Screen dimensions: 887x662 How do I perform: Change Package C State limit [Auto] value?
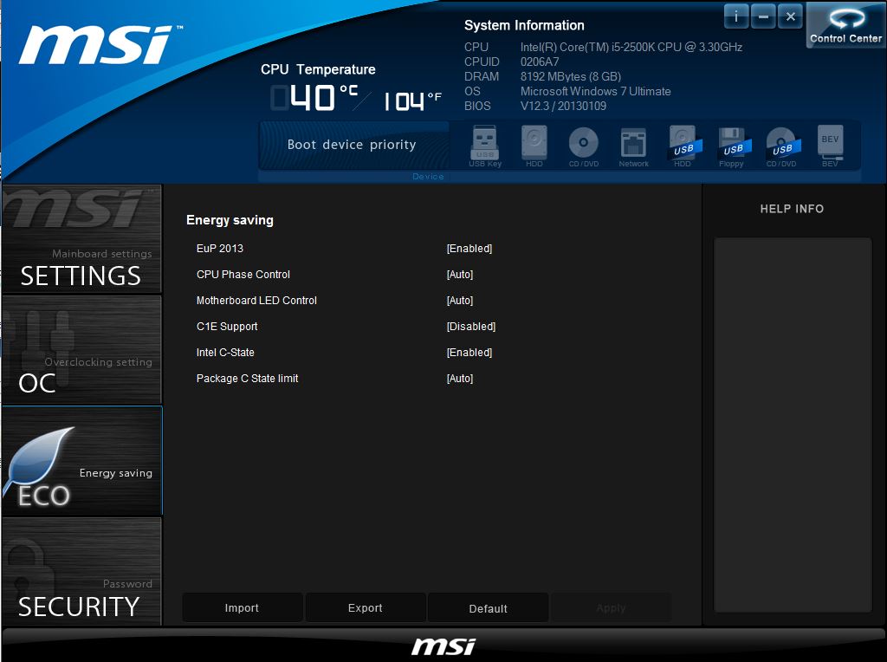pos(459,379)
